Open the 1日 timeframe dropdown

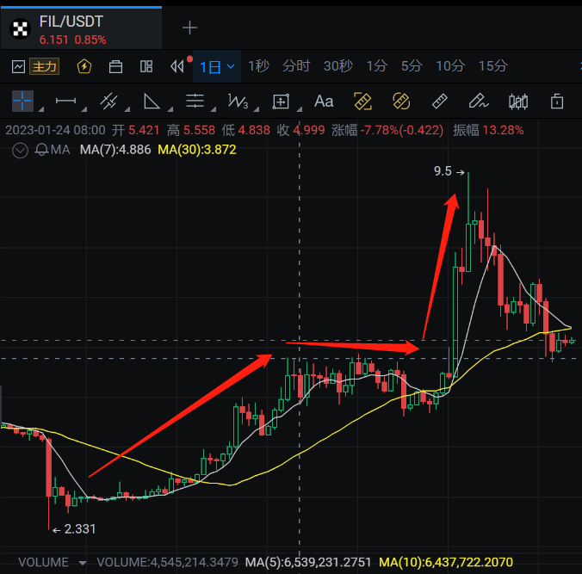click(x=217, y=66)
